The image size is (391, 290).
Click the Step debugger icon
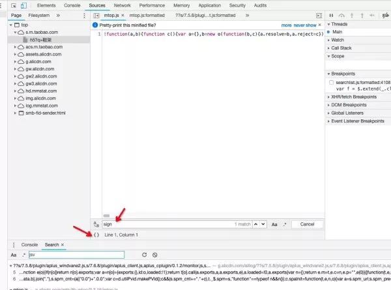[x=372, y=16]
